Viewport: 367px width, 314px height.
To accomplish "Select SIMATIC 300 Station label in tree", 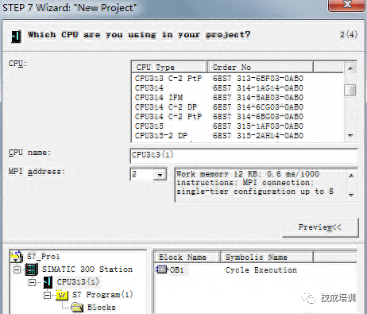I will (87, 269).
